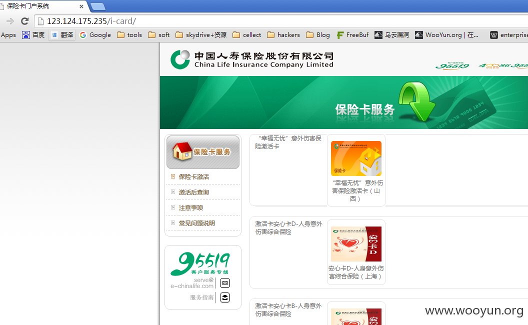The height and width of the screenshot is (325, 528).
Task: Open “幸福无忧”意外伤害保险激活卡(山西) link
Action: click(x=357, y=191)
